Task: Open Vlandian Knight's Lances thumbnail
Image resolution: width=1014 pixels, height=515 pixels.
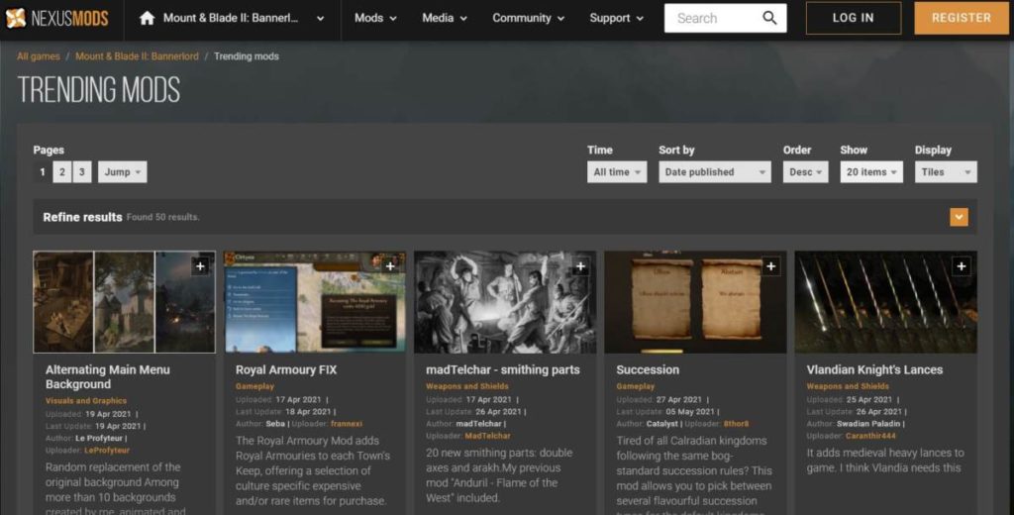Action: tap(886, 302)
